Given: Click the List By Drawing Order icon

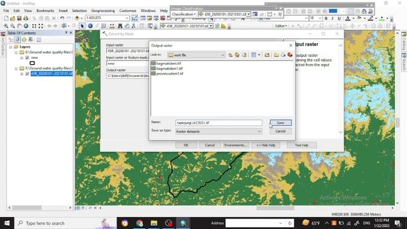Looking at the screenshot, I should (11, 39).
